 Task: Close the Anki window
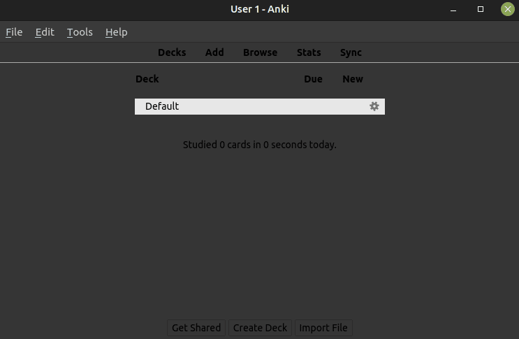[x=507, y=9]
